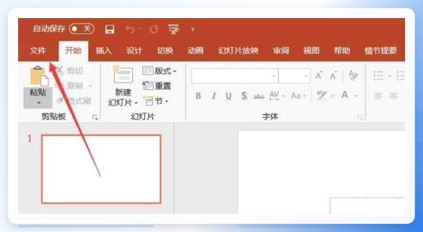Click the dotted placeholder box on slide
Viewport: 423px width, 232px height.
pyautogui.click(x=367, y=206)
